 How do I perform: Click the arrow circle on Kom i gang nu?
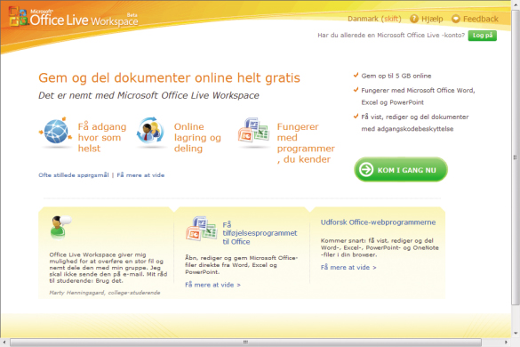[x=366, y=170]
